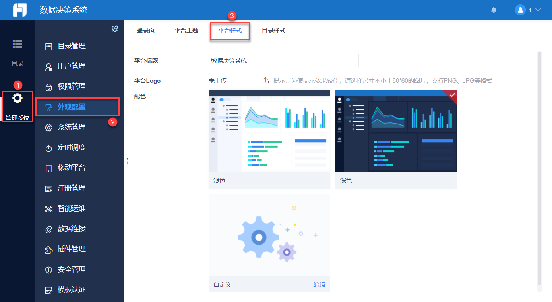The image size is (552, 302).
Task: Click the 配色 field label
Action: (140, 96)
